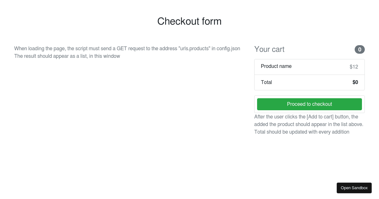This screenshot has width=379, height=199.
Task: Click the "Your cart" heading
Action: tap(269, 50)
